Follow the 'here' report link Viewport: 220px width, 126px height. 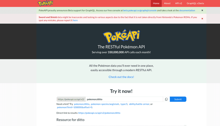pos(75,21)
